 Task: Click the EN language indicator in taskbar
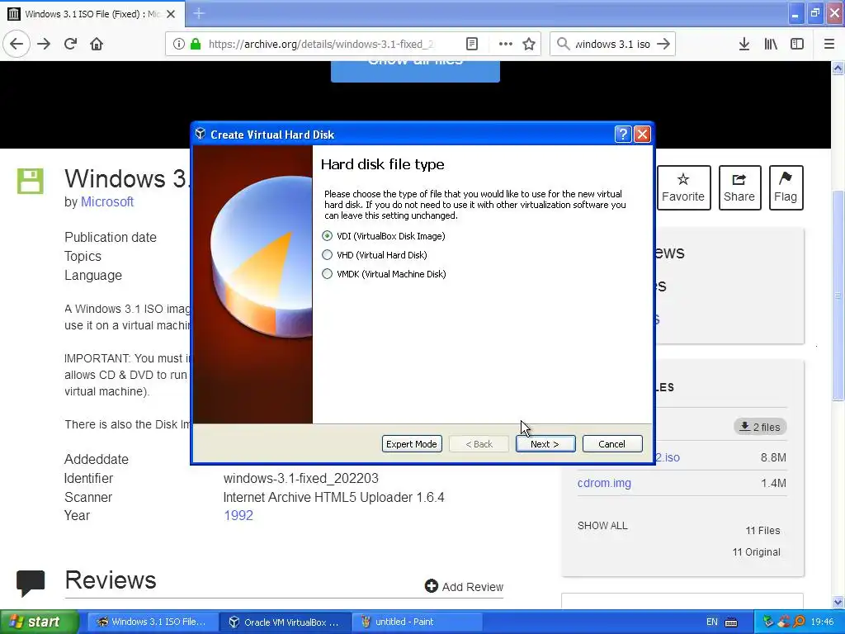712,622
